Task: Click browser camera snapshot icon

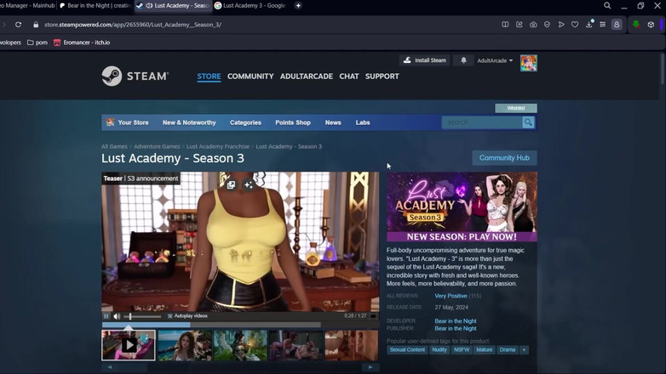Action: point(533,25)
